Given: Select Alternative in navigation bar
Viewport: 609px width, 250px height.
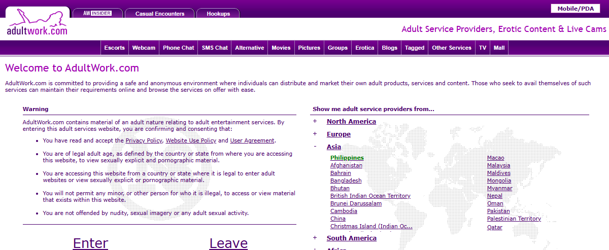Looking at the screenshot, I should [250, 48].
